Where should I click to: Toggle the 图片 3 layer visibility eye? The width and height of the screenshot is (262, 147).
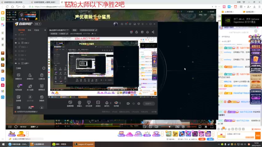point(16,39)
